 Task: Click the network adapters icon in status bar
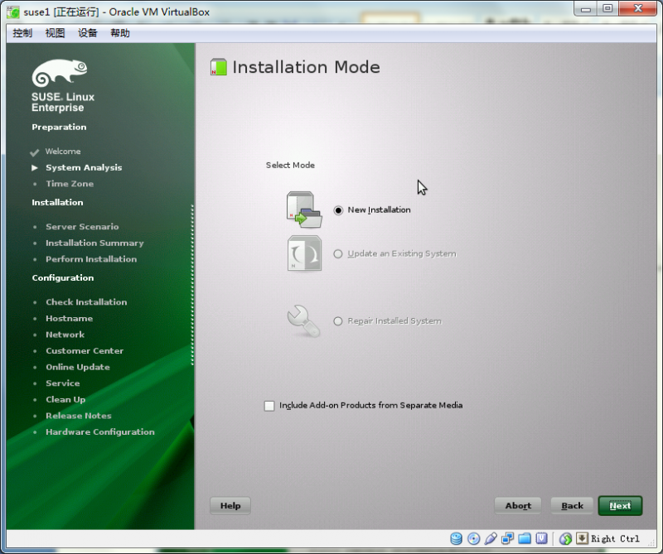tap(507, 538)
